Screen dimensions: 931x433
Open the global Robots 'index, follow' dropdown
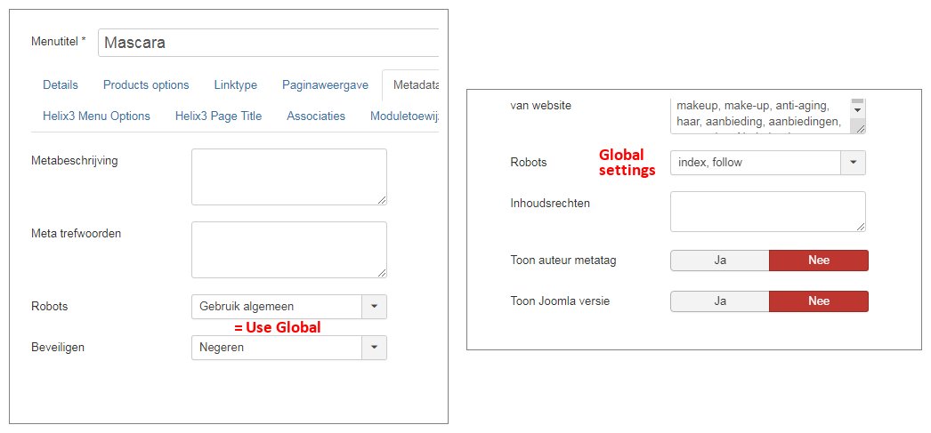pos(768,163)
